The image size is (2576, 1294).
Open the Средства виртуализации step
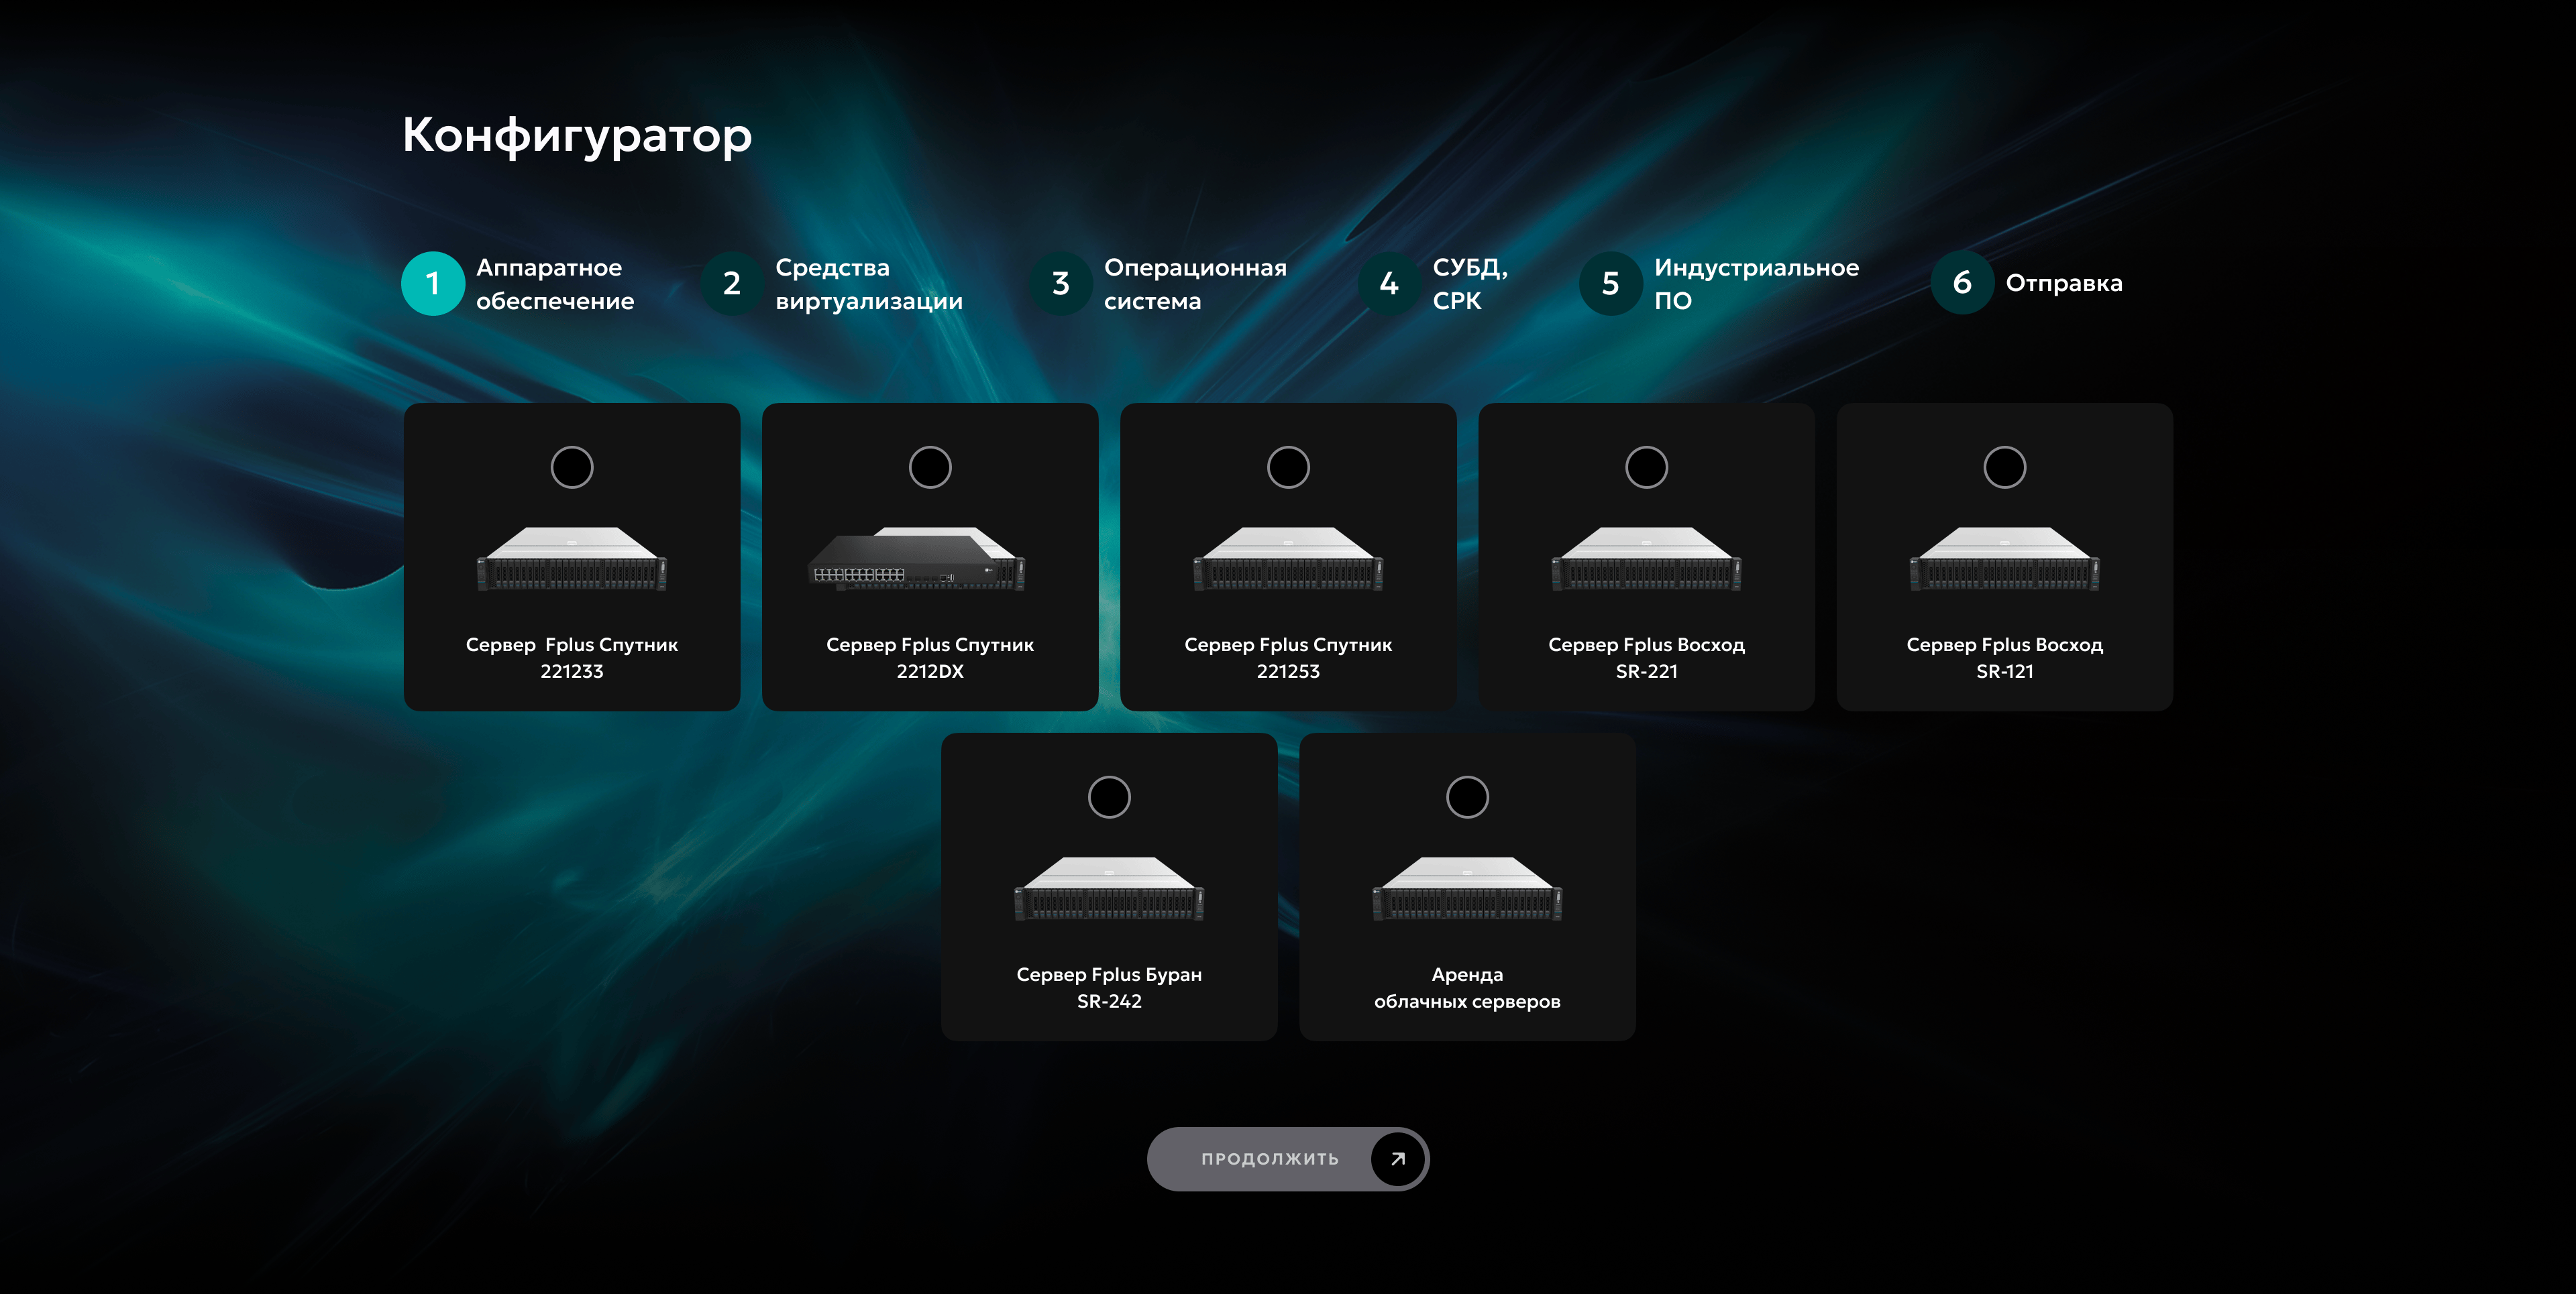pyautogui.click(x=868, y=284)
